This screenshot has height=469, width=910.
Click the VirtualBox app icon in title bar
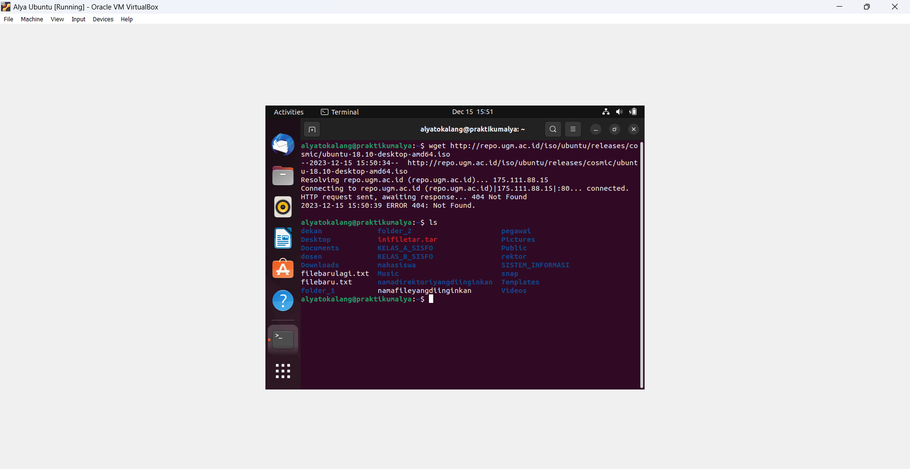[x=6, y=7]
